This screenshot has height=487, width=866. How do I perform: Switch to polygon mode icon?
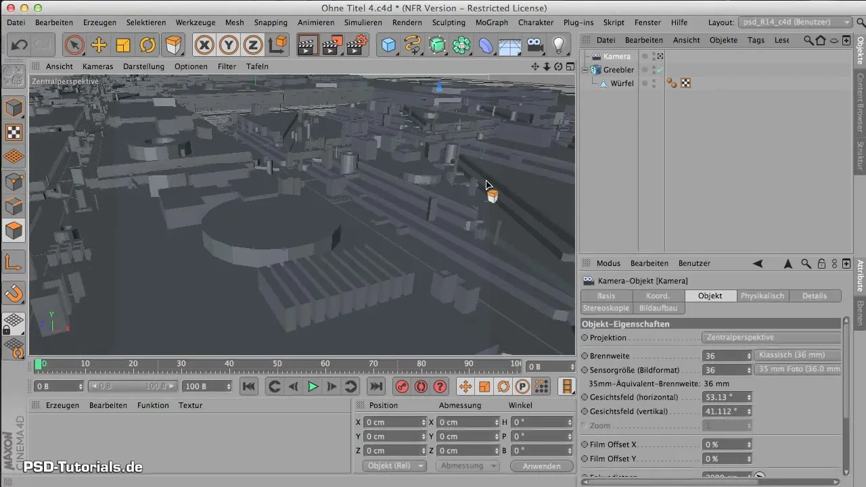click(x=14, y=231)
